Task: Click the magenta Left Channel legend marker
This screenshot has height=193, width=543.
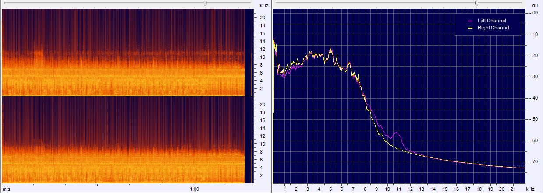Action: (470, 21)
